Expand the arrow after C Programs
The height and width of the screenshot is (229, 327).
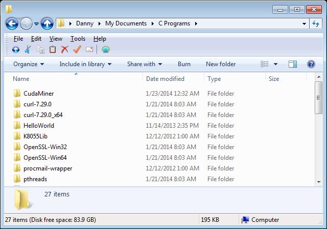[196, 24]
